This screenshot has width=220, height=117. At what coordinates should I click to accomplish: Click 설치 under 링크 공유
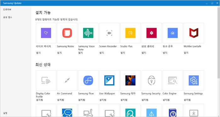click(x=165, y=53)
